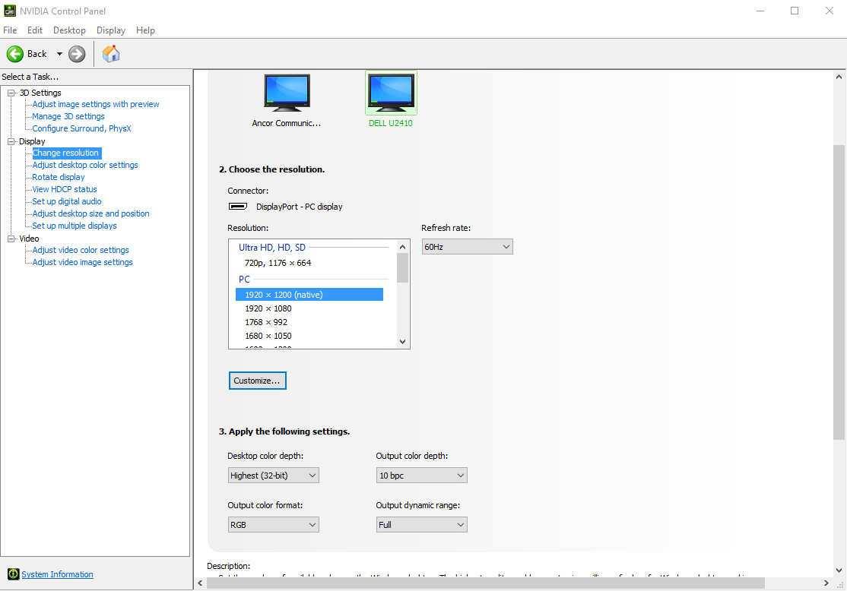847x591 pixels.
Task: Open the Edit menu
Action: pos(34,30)
